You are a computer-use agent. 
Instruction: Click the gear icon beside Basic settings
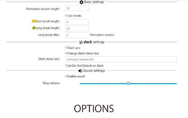[x=81, y=2]
